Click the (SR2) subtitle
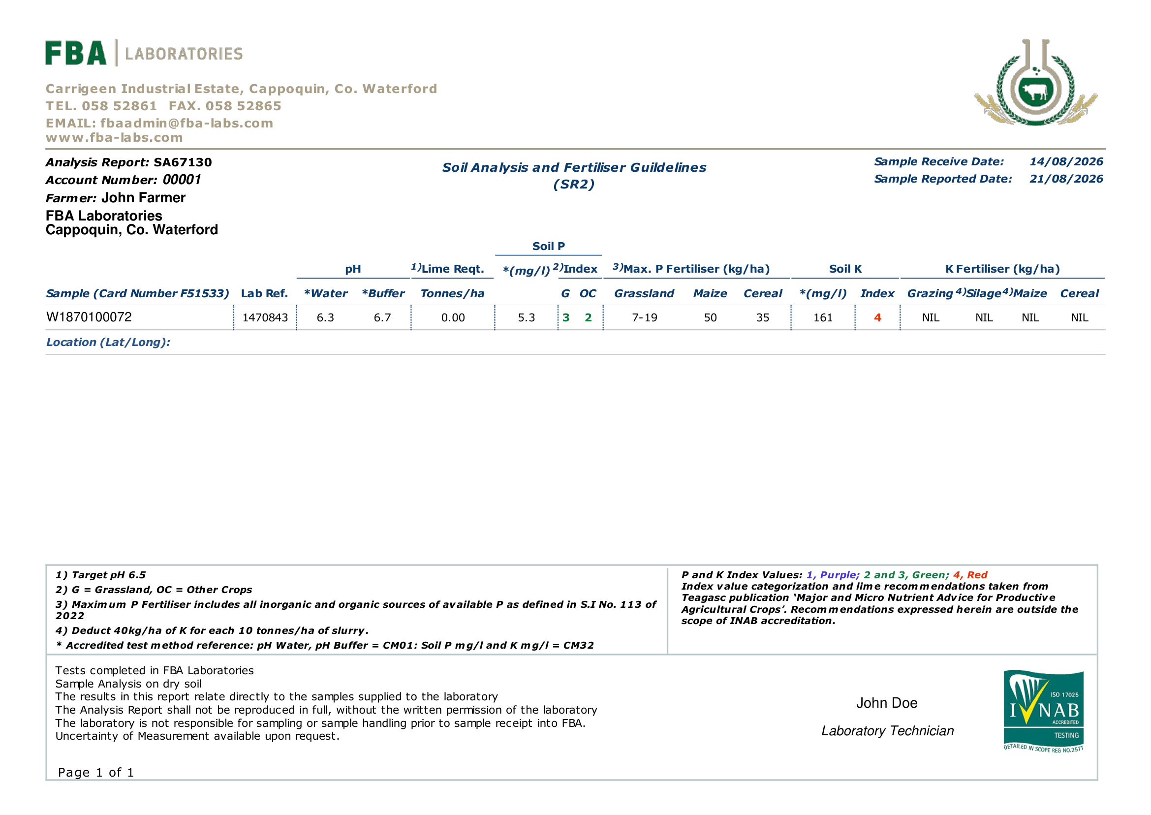This screenshot has height=815, width=1151. pos(574,185)
